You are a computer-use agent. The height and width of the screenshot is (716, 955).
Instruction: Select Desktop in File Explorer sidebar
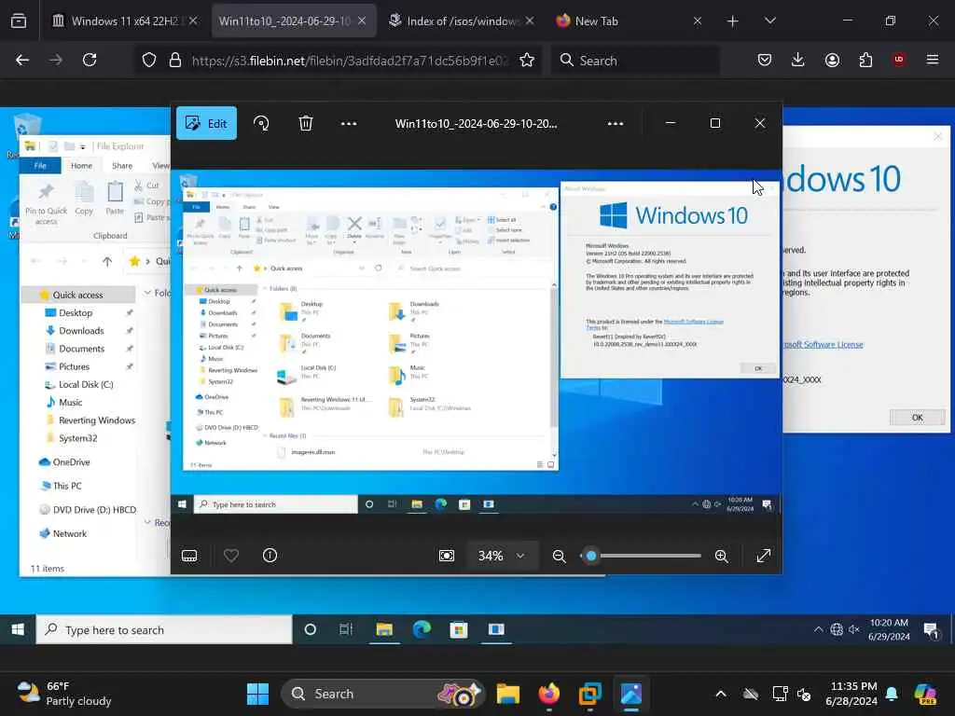pyautogui.click(x=76, y=313)
